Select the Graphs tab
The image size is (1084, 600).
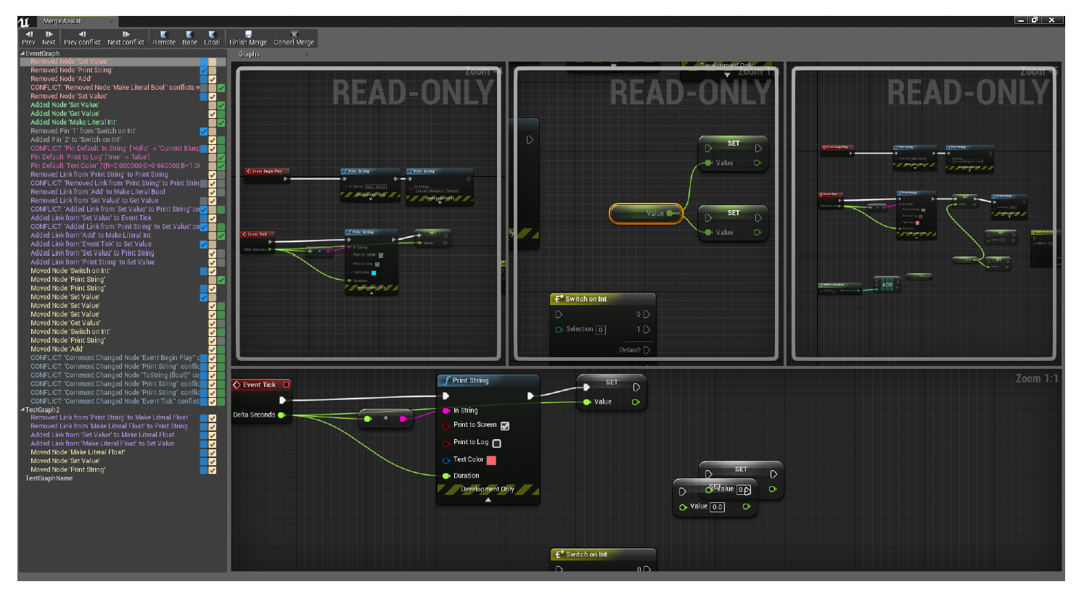tap(249, 54)
